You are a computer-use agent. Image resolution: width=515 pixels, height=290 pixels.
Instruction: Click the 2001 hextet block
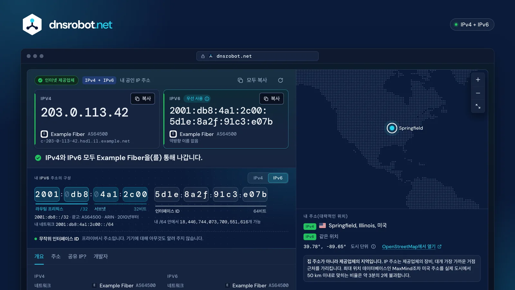pyautogui.click(x=47, y=194)
